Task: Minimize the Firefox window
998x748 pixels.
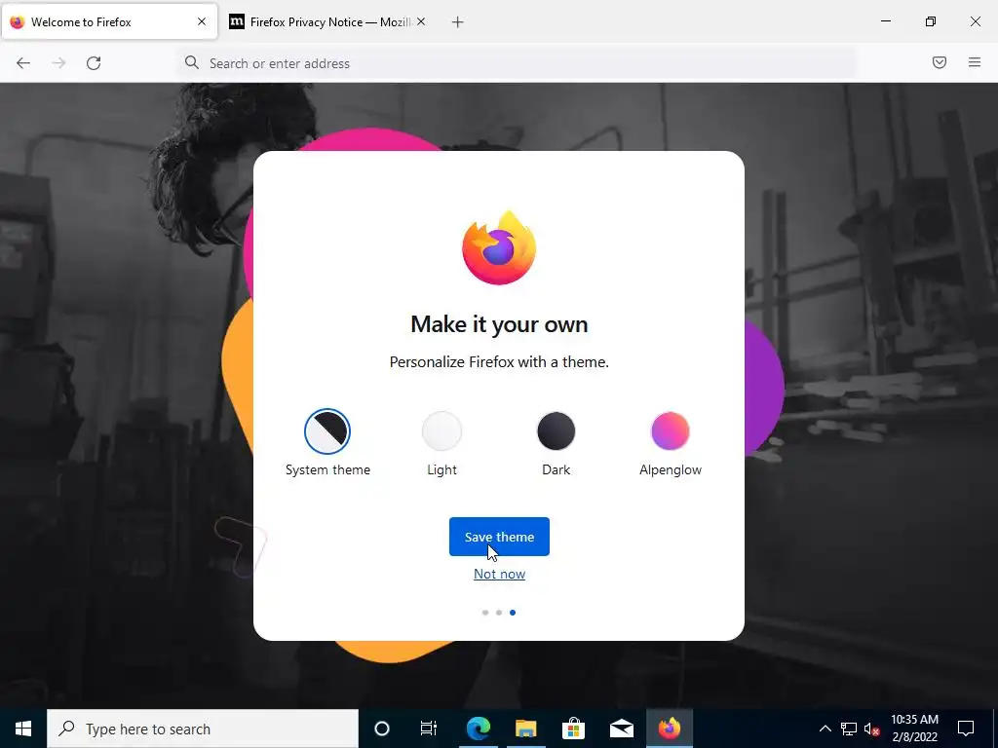Action: click(x=885, y=21)
